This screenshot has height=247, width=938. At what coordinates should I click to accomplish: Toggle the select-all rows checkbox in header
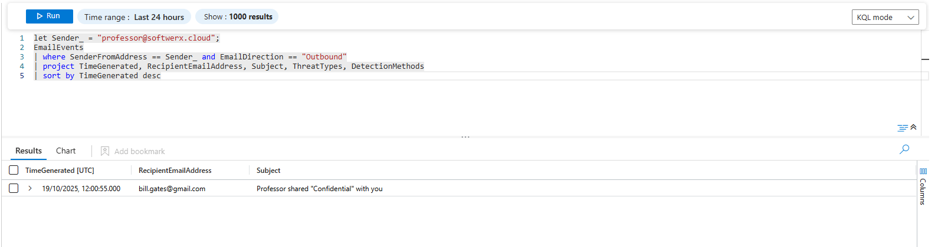point(14,171)
